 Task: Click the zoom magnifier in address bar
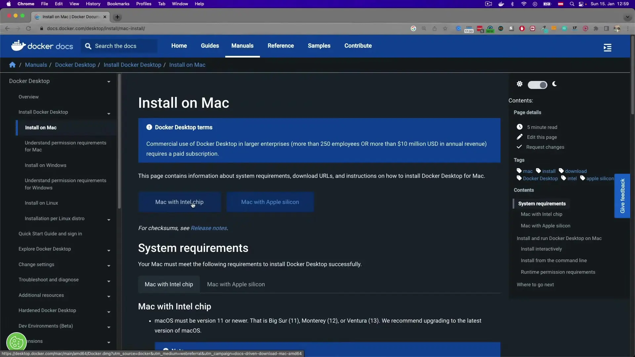[x=424, y=28]
